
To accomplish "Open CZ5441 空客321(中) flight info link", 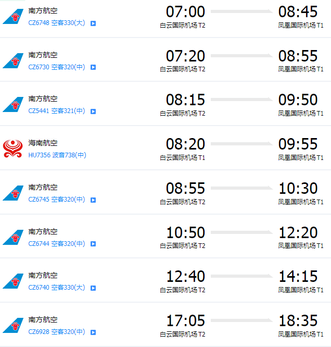I will point(57,111).
